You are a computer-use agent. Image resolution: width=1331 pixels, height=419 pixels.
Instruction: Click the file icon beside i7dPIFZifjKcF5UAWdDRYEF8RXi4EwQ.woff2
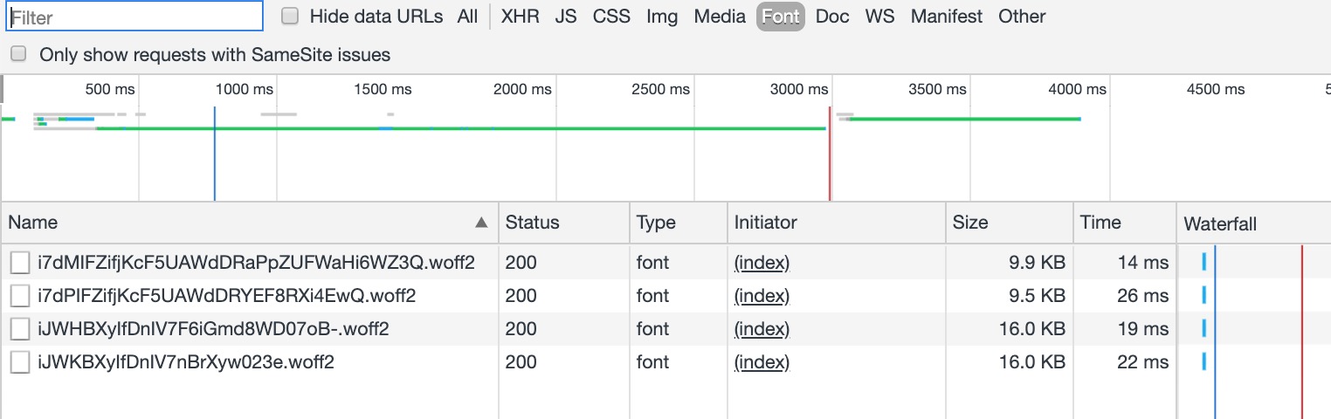click(x=19, y=296)
